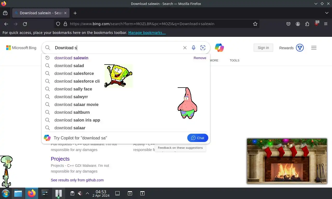Open the Save to Pocket icon

(x=288, y=24)
